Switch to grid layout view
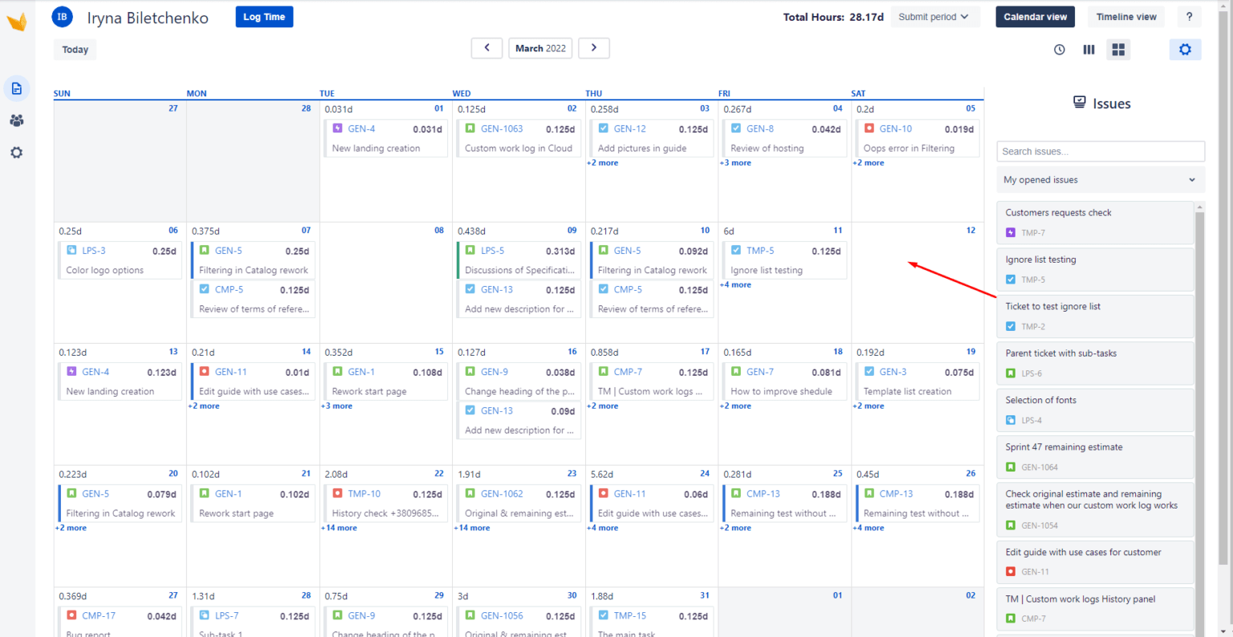 pos(1118,49)
